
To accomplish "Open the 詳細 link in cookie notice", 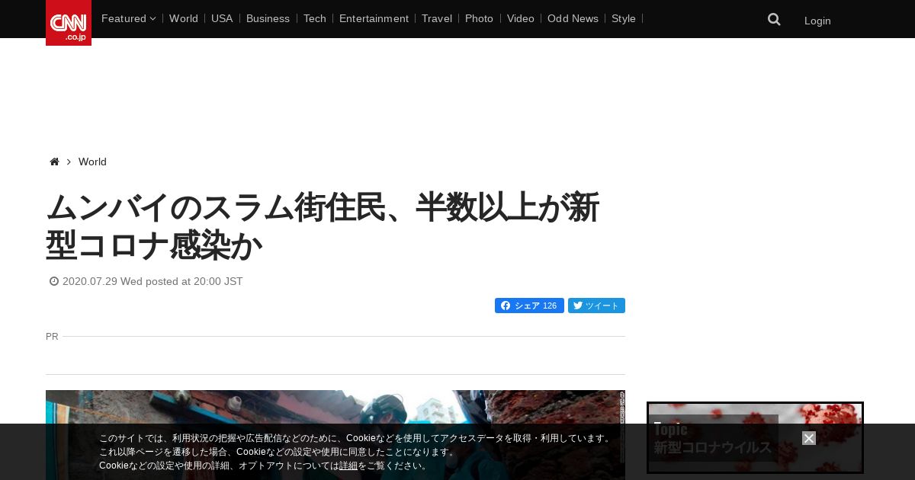I will pos(348,466).
